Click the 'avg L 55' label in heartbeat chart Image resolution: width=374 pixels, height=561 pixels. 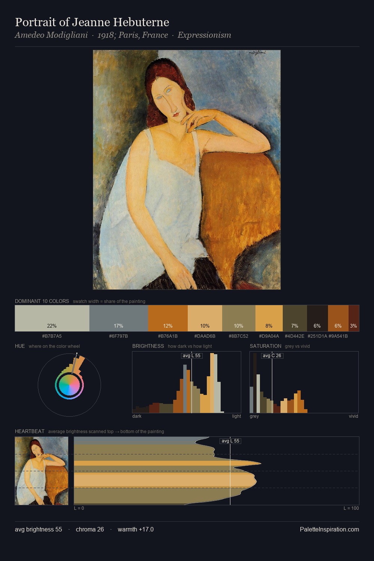coord(230,441)
